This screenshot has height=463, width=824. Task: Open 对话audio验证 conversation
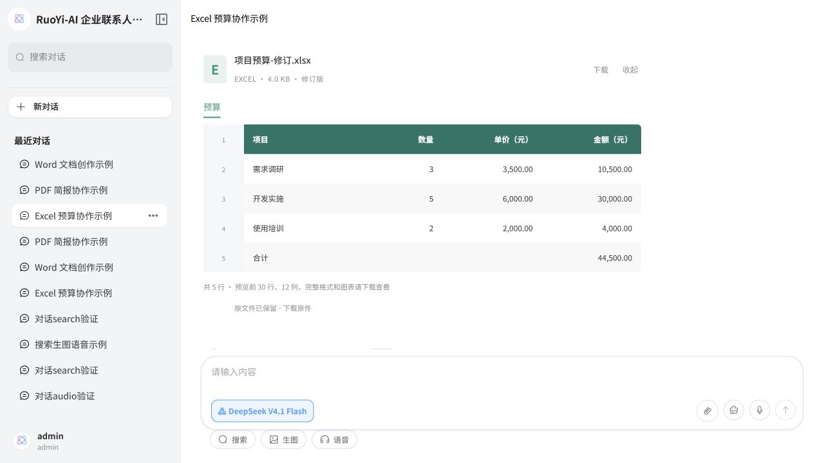point(89,396)
